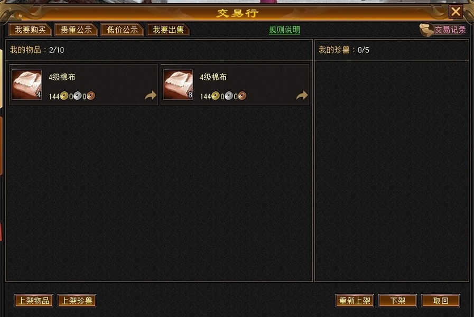Switch to the 贵重公示 tab
The width and height of the screenshot is (474, 317).
pos(76,30)
